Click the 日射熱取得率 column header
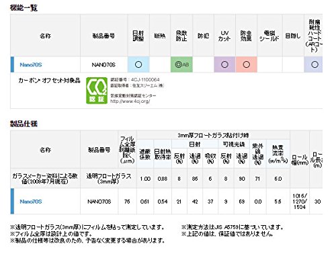Viewport: 336px width, 254px height. pos(163,154)
